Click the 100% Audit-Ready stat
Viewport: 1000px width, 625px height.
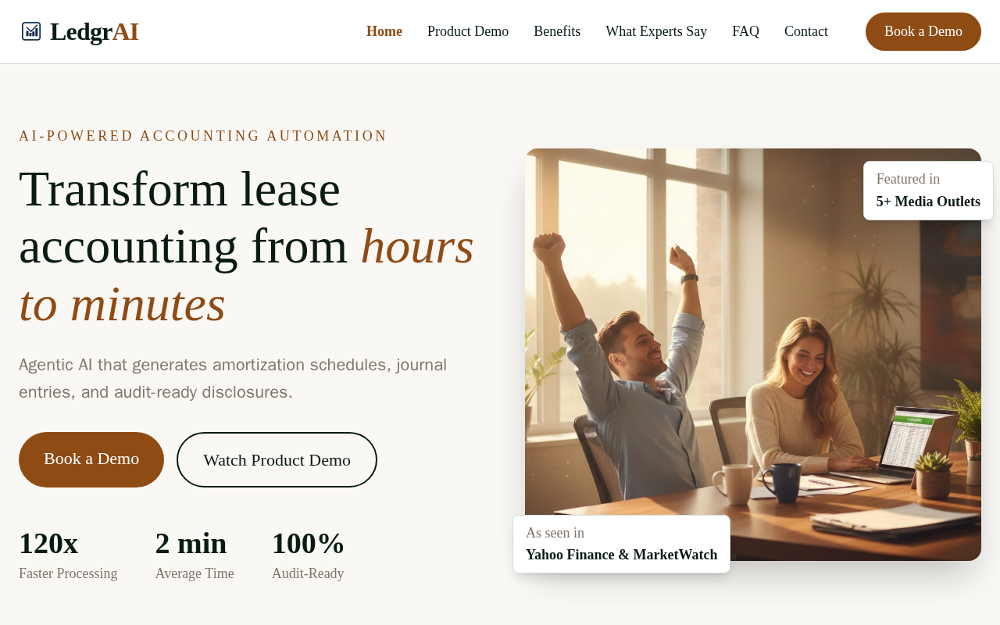[308, 555]
